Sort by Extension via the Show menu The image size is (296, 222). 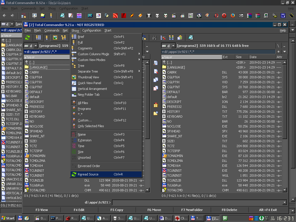point(106,140)
